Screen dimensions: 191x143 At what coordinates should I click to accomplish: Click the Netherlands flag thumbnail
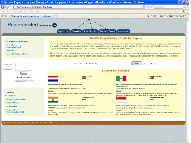coord(53,78)
